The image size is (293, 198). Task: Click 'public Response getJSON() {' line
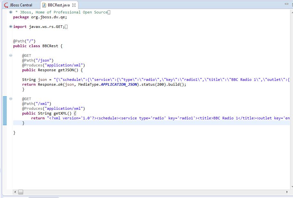click(x=52, y=70)
